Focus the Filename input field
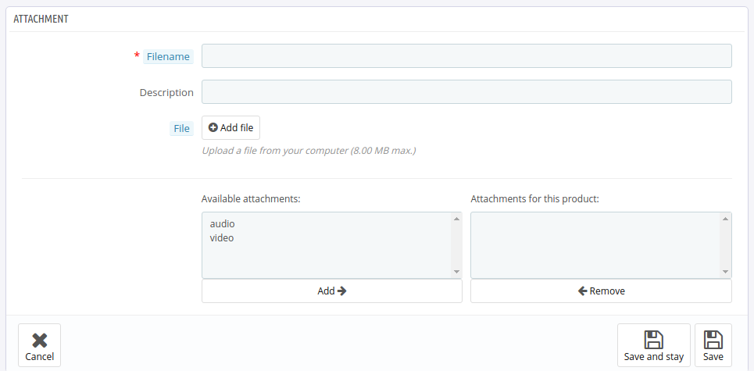This screenshot has height=371, width=754. (x=466, y=55)
